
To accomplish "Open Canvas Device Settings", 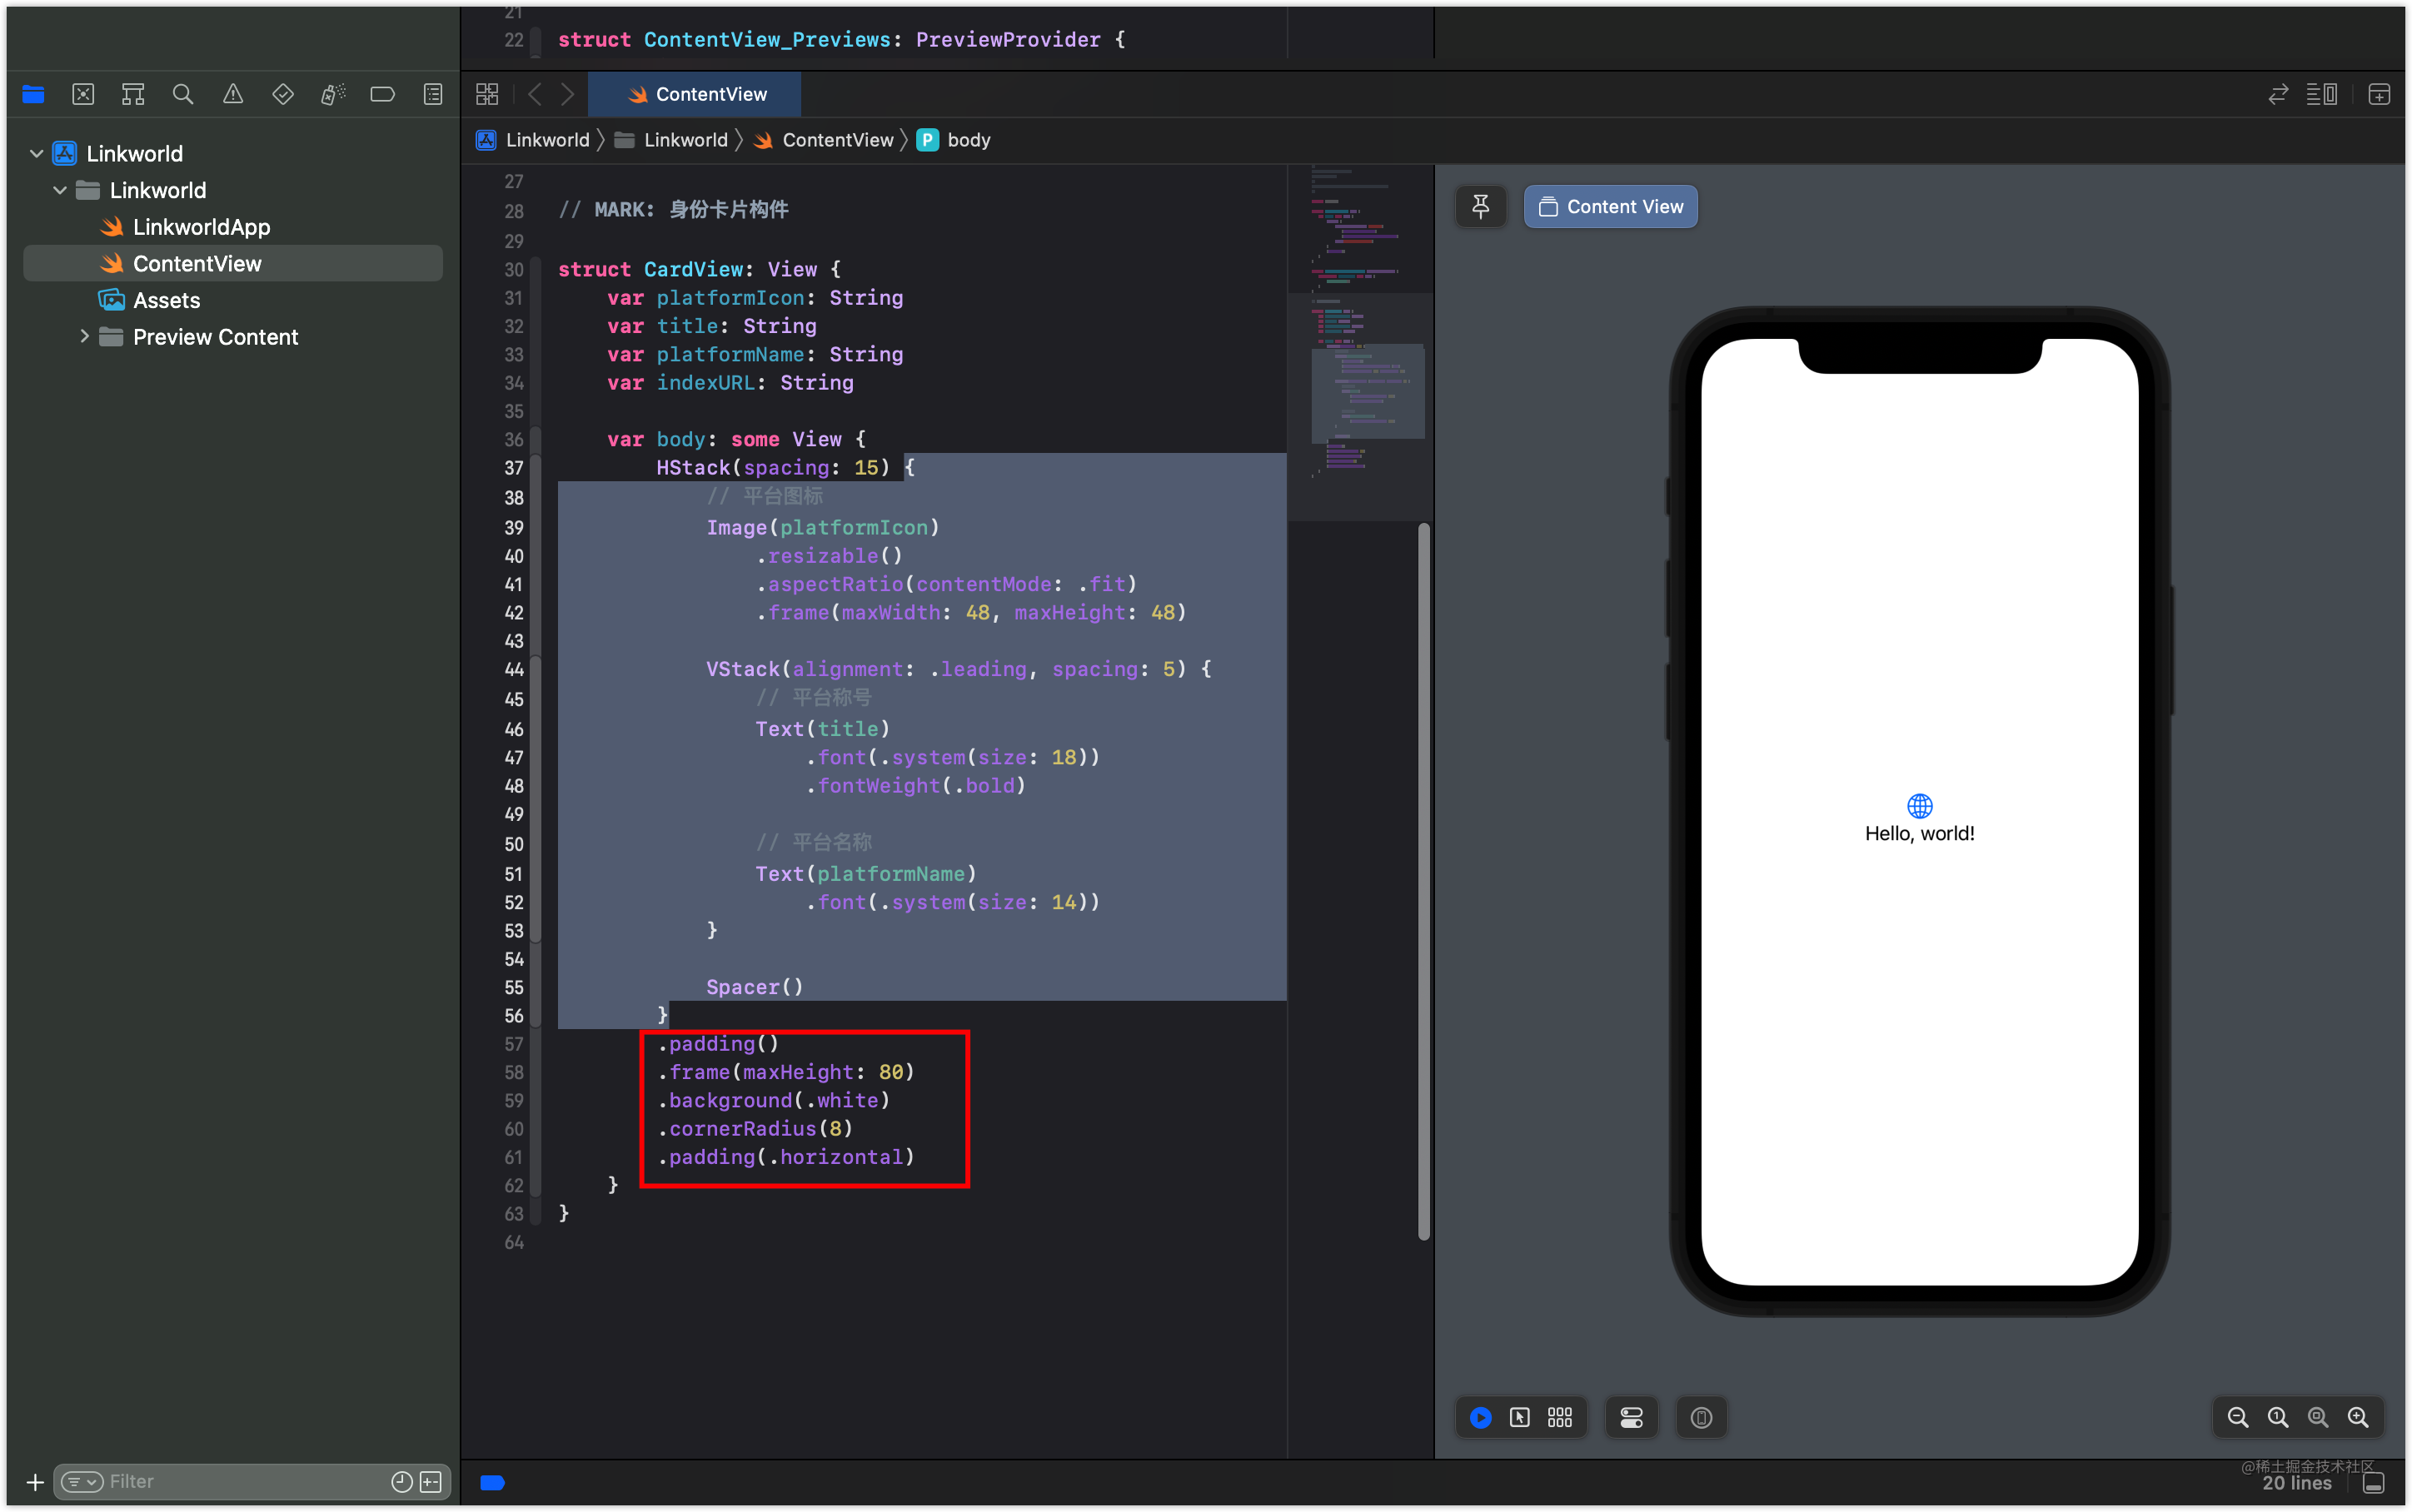I will (x=1632, y=1417).
